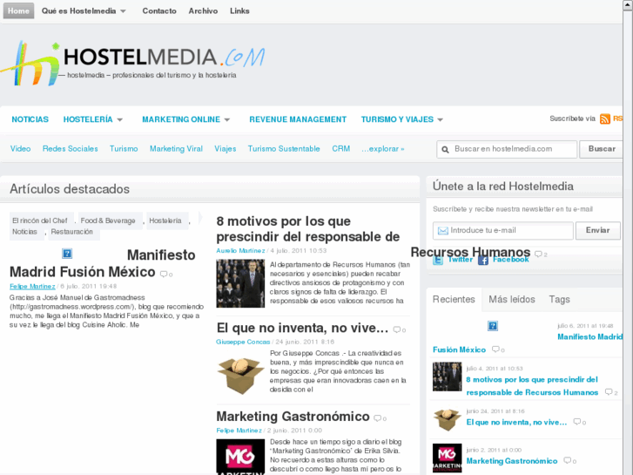633x475 pixels.
Task: Click comment bubble after Marketing Gastronómico headline
Action: pyautogui.click(x=378, y=418)
